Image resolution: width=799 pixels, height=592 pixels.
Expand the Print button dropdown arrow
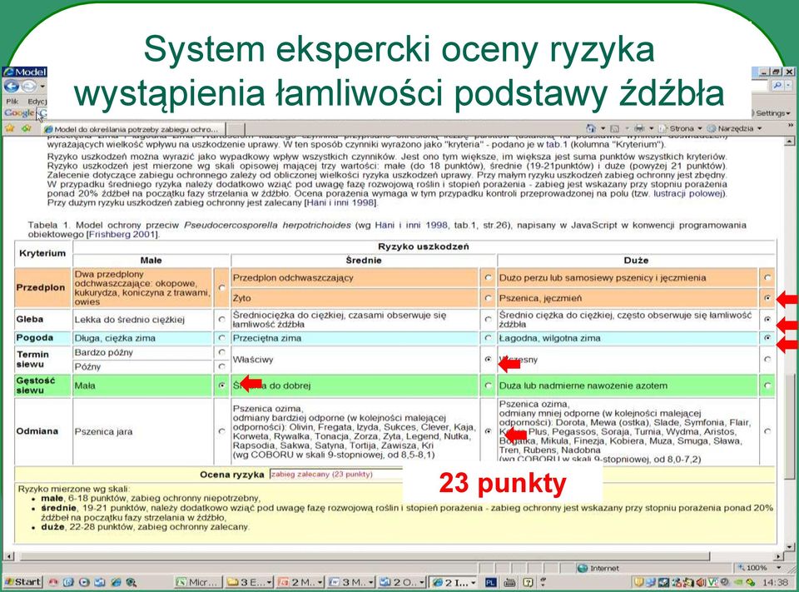[x=651, y=128]
